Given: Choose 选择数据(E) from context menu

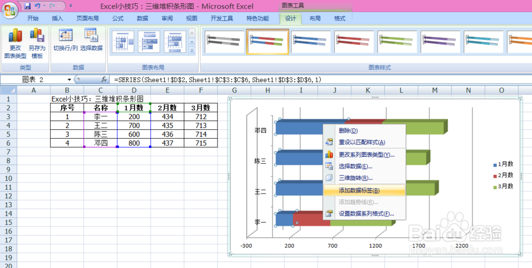Looking at the screenshot, I should pyautogui.click(x=364, y=166).
